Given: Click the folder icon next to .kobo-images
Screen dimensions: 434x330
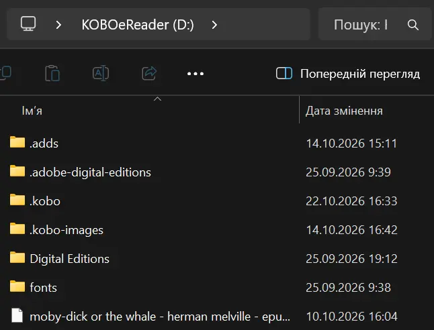Looking at the screenshot, I should click(x=17, y=229).
